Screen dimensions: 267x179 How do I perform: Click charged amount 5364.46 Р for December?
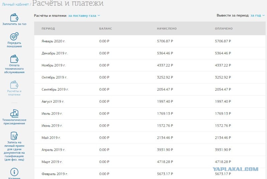(165, 53)
